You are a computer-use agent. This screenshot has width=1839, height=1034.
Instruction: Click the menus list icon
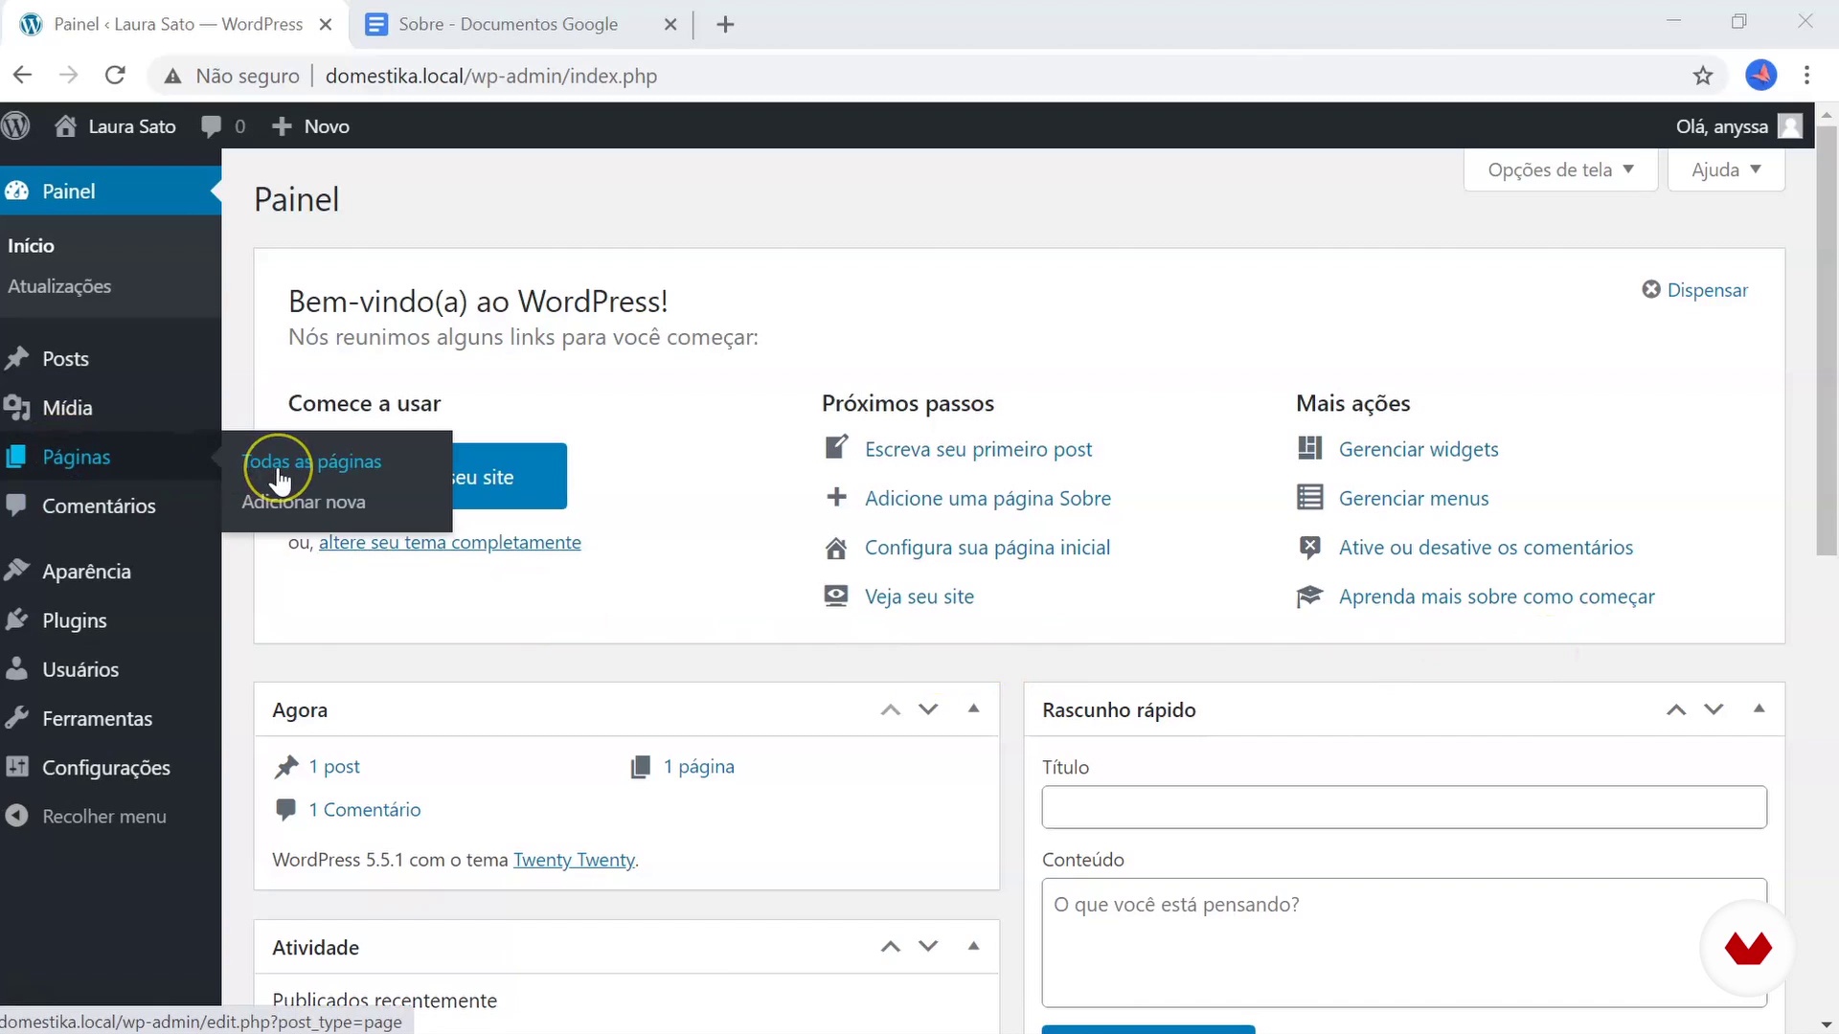pos(1309,498)
